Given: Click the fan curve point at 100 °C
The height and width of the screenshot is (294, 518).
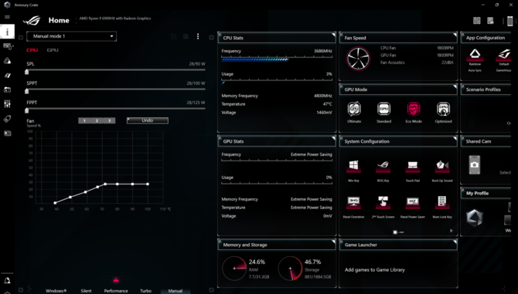Looking at the screenshot, I should (148, 184).
